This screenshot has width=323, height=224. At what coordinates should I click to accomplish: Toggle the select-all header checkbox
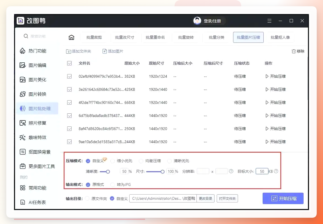(69, 63)
